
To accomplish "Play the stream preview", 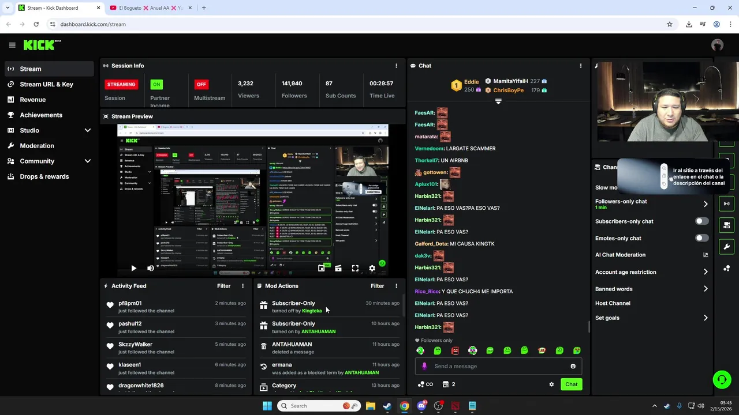I will click(x=133, y=268).
